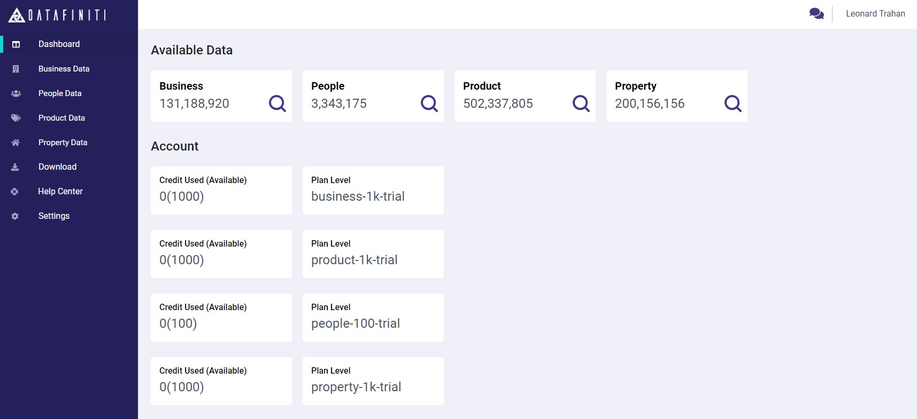The image size is (917, 419).
Task: Click the Credit Used 0(100) card
Action: click(x=221, y=318)
